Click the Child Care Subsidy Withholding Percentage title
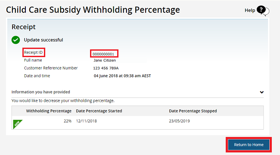280x155 pixels. 93,10
